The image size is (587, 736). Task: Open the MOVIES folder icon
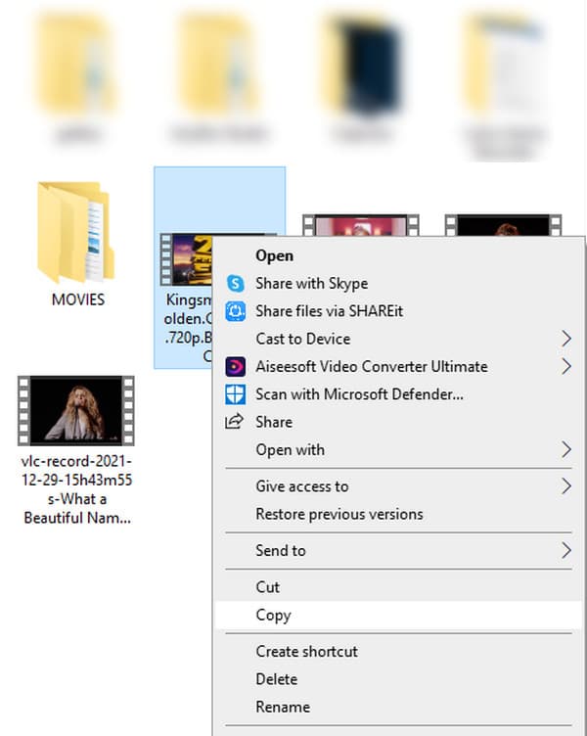tap(76, 233)
